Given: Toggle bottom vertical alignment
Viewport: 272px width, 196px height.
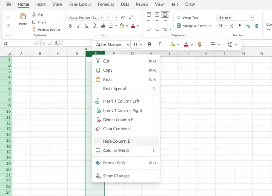Looking at the screenshot, I should (x=165, y=15).
